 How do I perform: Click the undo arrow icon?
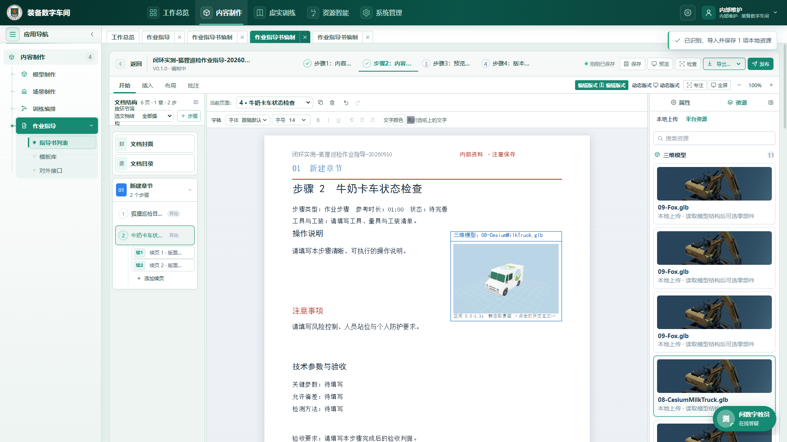click(x=346, y=103)
